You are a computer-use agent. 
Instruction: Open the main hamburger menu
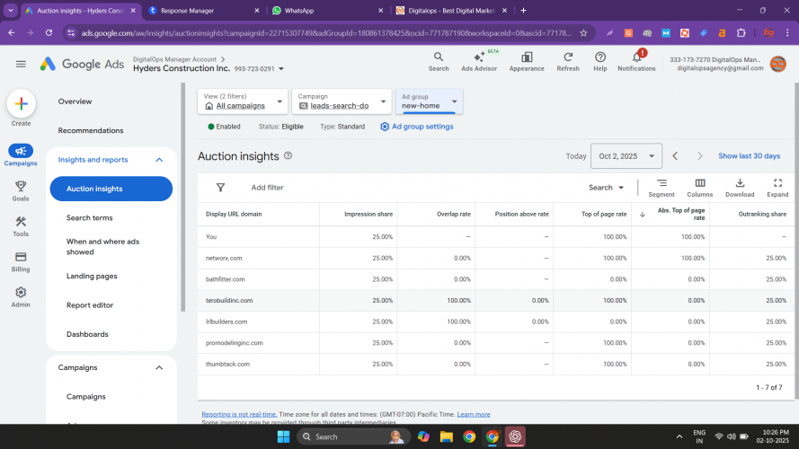(x=21, y=64)
